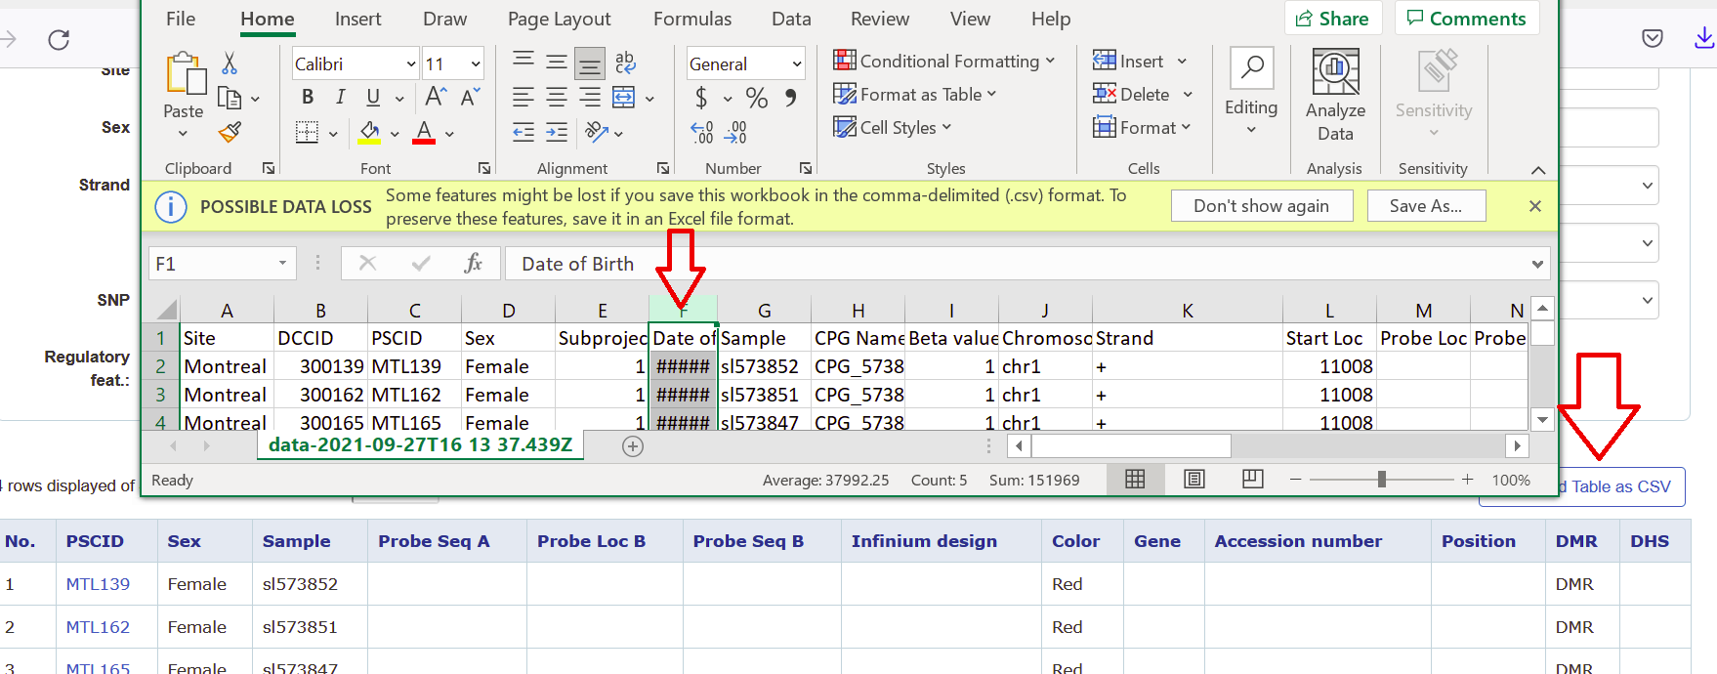Increase indent in Alignment group
The width and height of the screenshot is (1717, 674).
(x=557, y=132)
